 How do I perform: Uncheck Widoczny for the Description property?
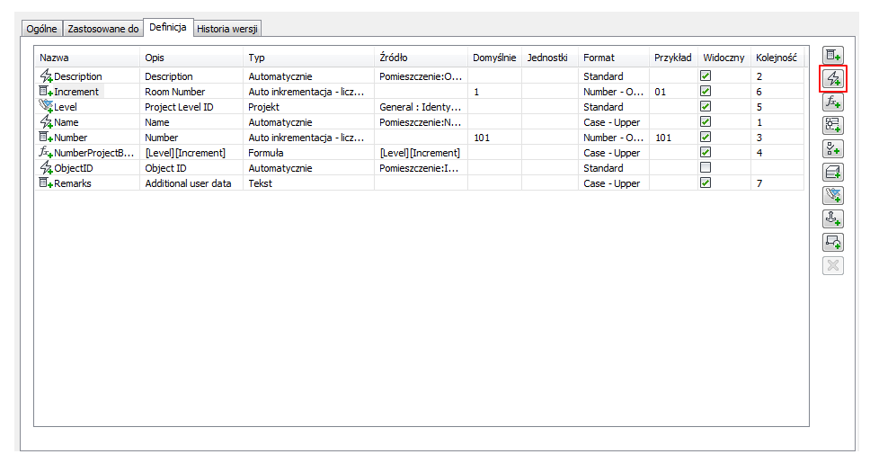click(706, 76)
